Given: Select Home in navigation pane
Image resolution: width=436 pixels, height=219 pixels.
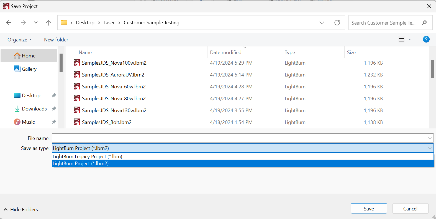Looking at the screenshot, I should coord(29,56).
